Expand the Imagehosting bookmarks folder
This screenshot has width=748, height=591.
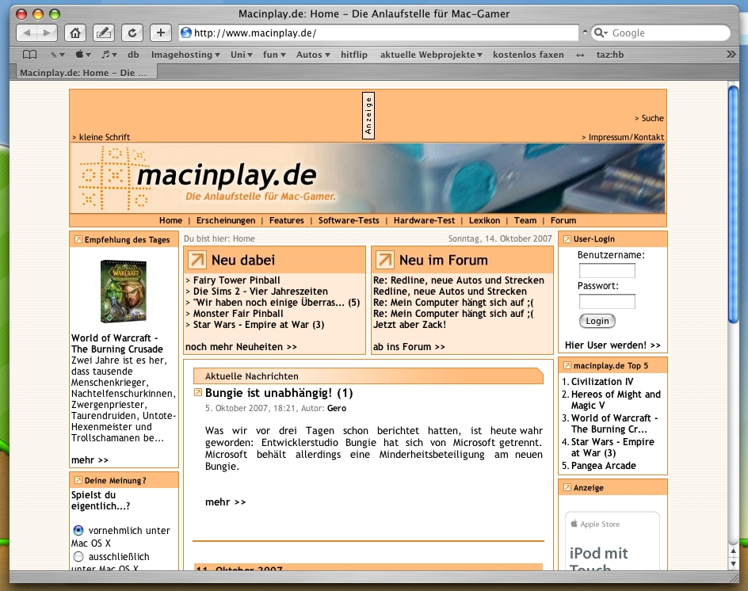coord(185,55)
